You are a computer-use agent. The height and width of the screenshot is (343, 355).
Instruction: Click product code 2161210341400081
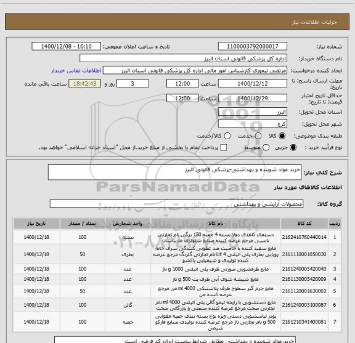[x=304, y=321]
